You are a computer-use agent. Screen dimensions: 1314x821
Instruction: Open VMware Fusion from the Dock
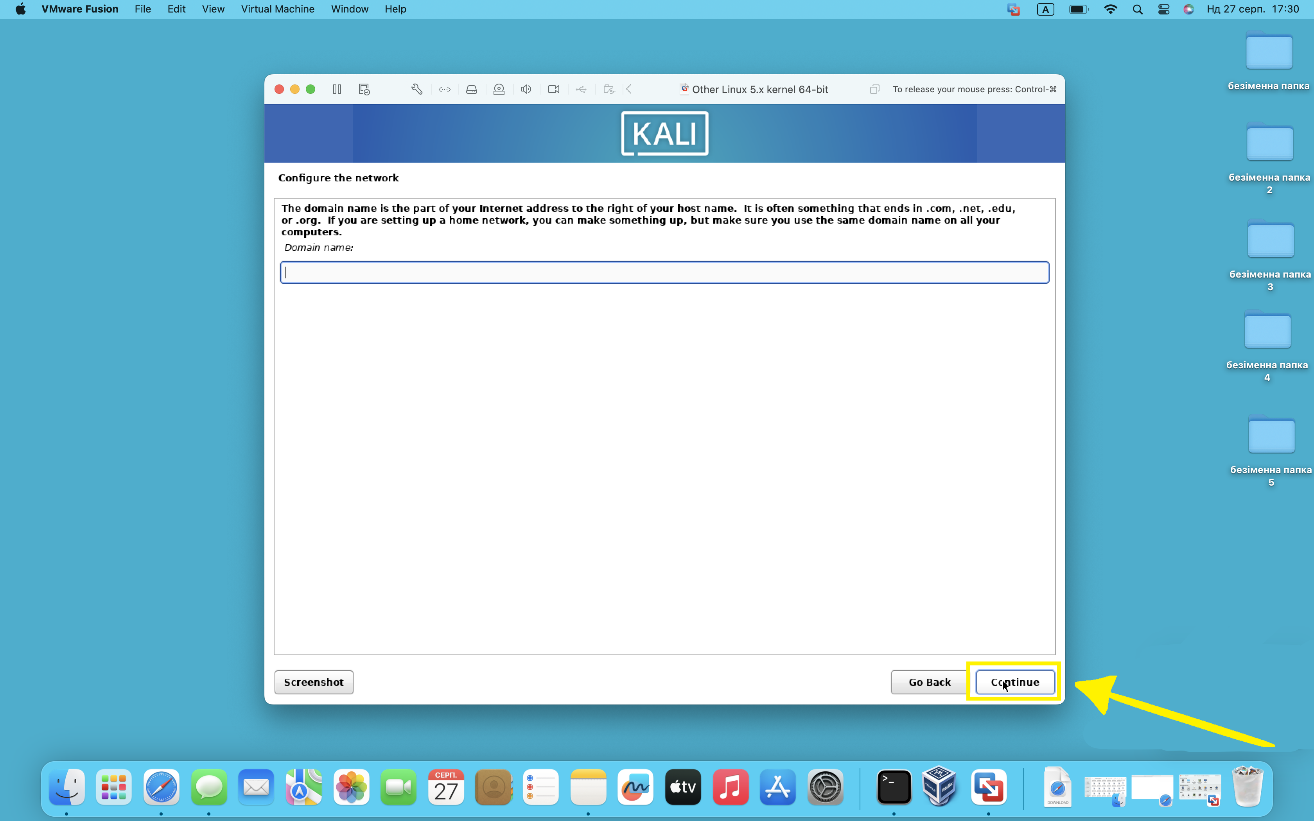(x=989, y=787)
